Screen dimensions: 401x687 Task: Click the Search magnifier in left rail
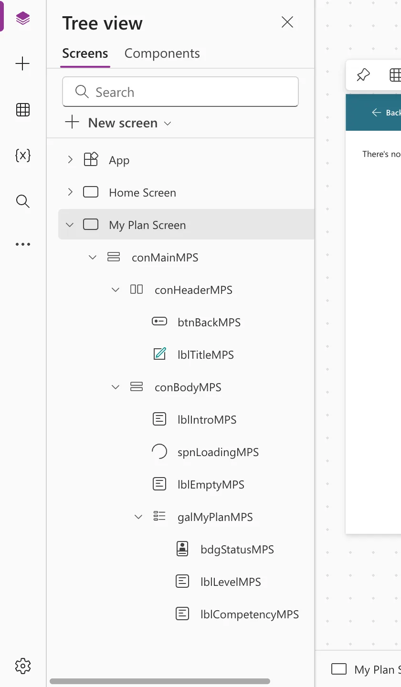coord(22,201)
